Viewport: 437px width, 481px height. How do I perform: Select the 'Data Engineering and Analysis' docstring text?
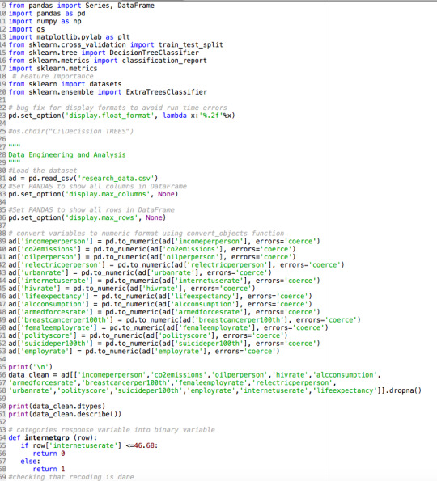pos(67,155)
